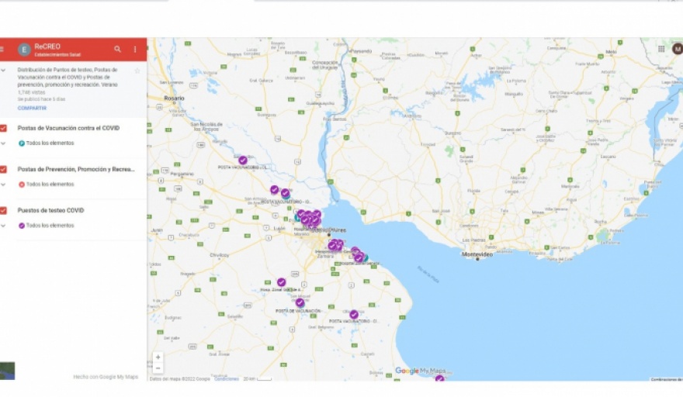683x397 pixels.
Task: Open the M account avatar
Action: pyautogui.click(x=678, y=49)
